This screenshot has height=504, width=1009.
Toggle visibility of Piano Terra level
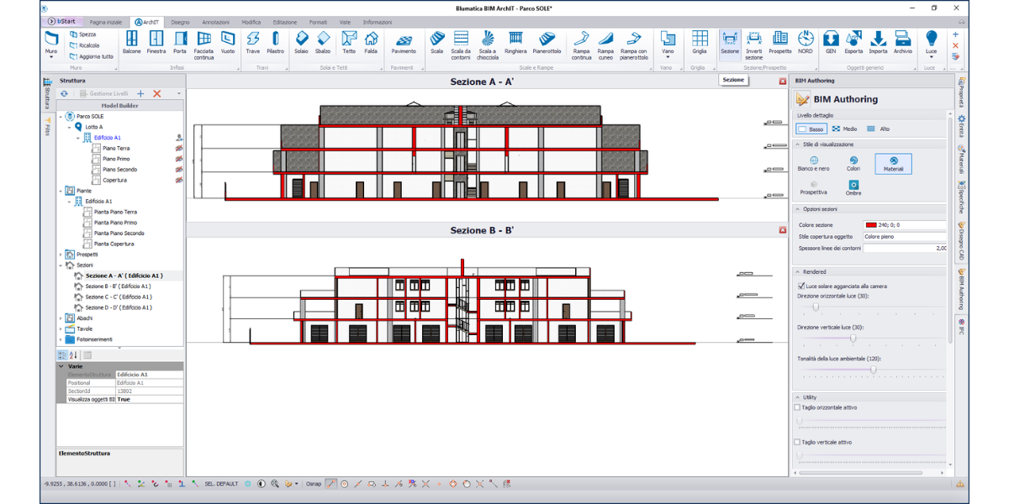tap(178, 148)
